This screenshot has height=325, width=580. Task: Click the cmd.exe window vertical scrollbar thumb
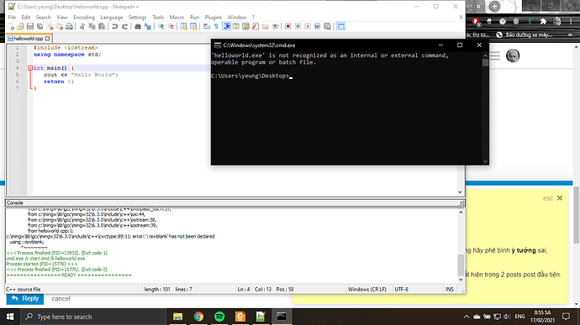[485, 62]
